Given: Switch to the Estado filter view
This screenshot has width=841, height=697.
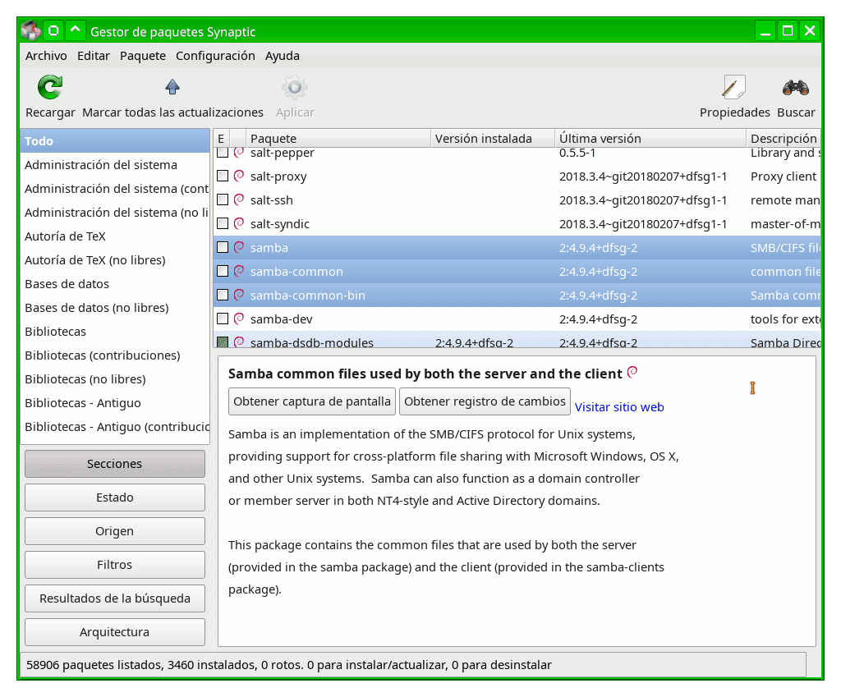Looking at the screenshot, I should tap(114, 497).
